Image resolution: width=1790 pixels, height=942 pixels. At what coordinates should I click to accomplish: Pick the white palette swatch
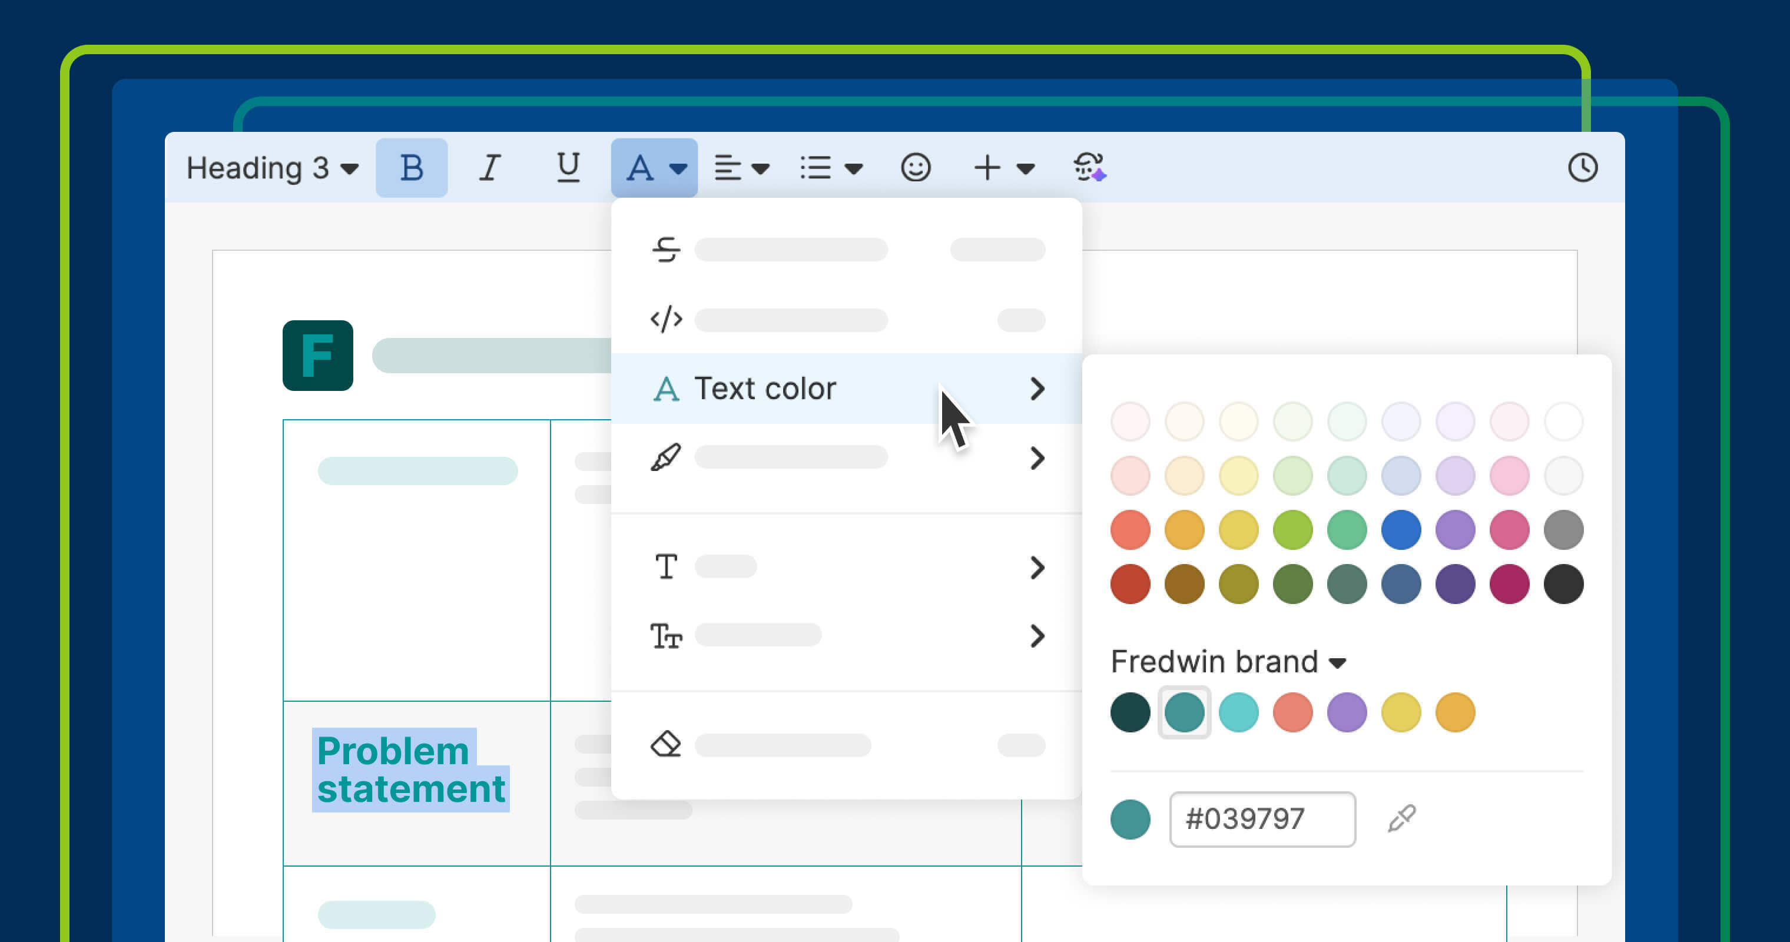coord(1563,421)
